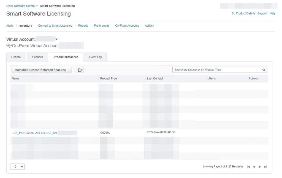This screenshot has width=282, height=178.
Task: Open the Licenses tab
Action: (37, 57)
